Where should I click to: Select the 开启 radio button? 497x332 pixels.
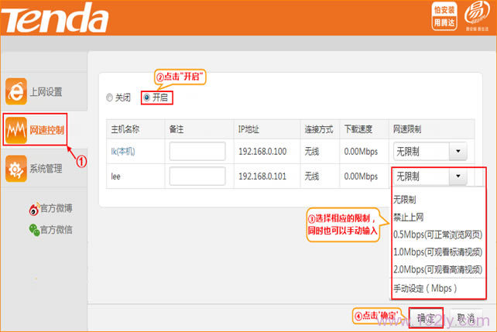(x=147, y=98)
